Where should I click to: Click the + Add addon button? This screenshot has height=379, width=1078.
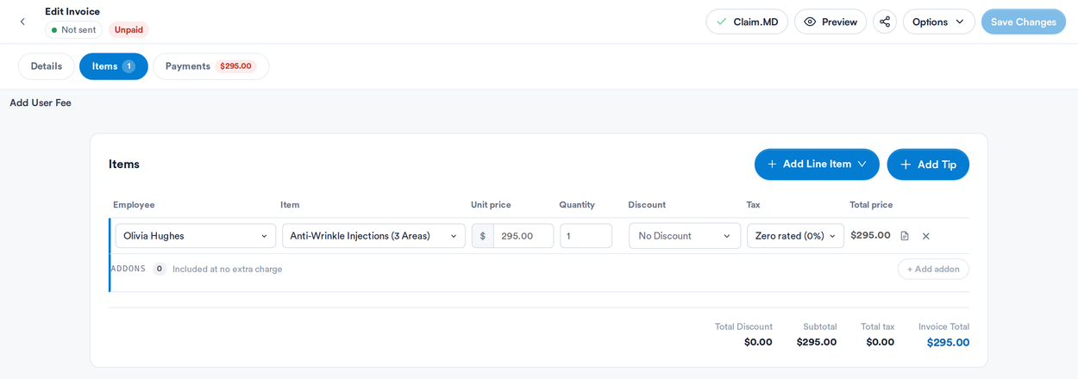[933, 269]
